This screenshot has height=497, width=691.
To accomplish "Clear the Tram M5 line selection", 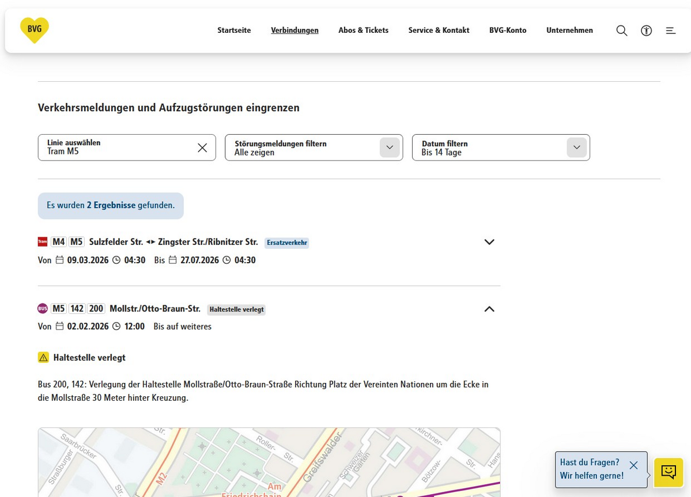I will pyautogui.click(x=202, y=147).
